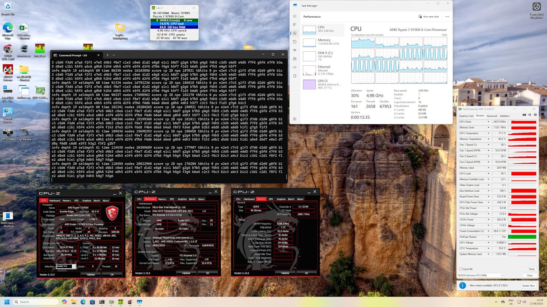The width and height of the screenshot is (547, 307).
Task: Open Task Manager settings gear
Action: click(x=295, y=119)
